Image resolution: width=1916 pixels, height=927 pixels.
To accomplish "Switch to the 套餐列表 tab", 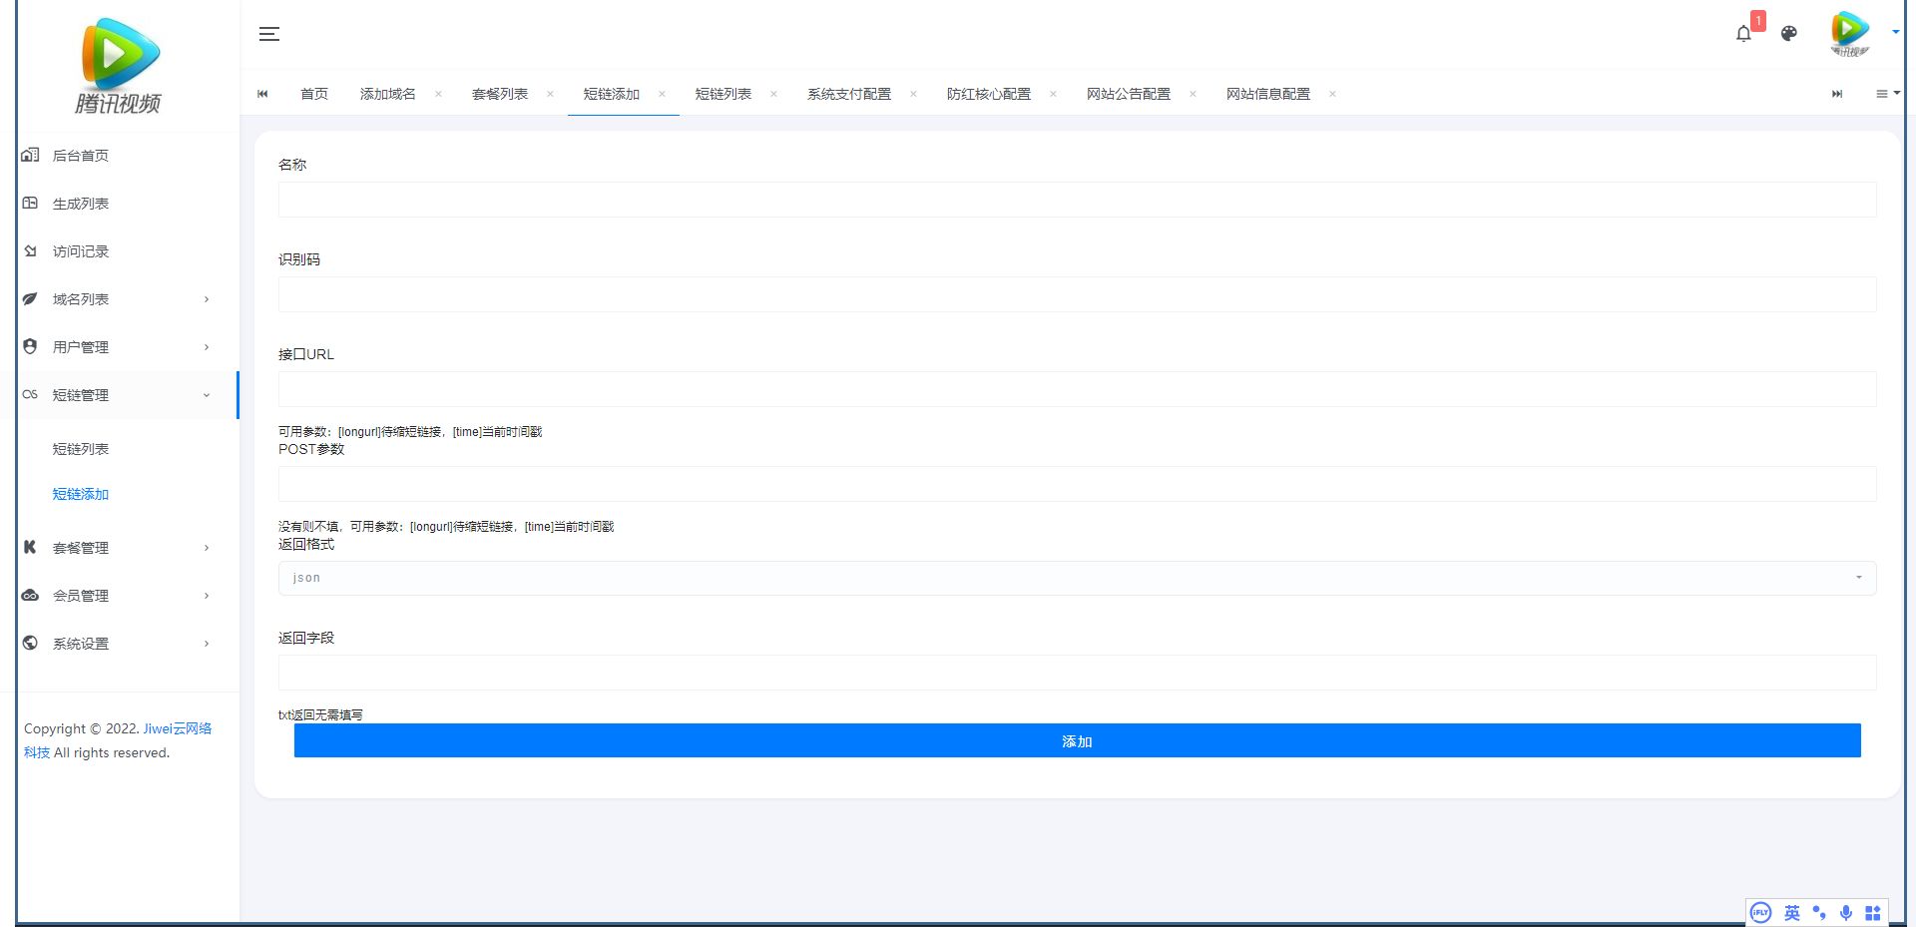I will click(x=500, y=94).
